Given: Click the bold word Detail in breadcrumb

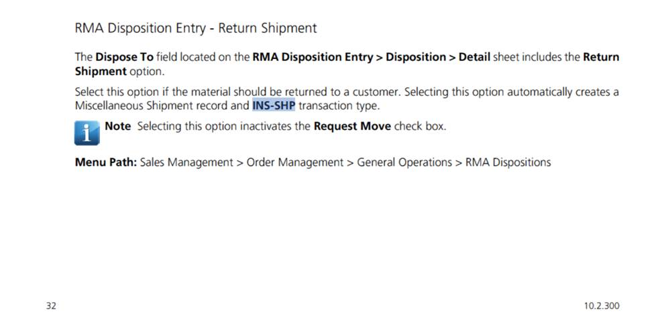Looking at the screenshot, I should pos(474,57).
